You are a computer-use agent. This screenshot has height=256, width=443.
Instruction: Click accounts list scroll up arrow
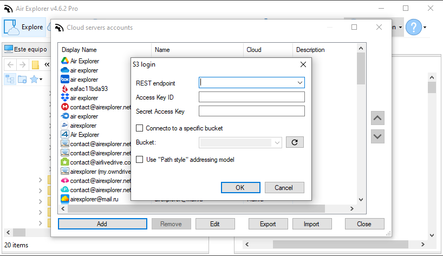pyautogui.click(x=361, y=48)
